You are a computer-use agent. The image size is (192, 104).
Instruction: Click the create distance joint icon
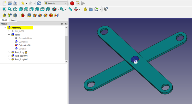pos(57,15)
